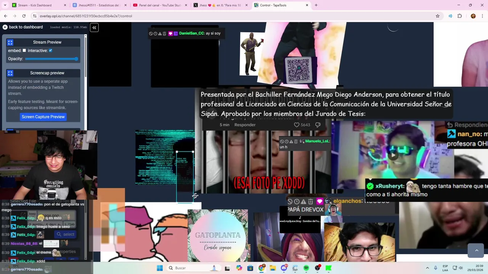Open a new browser tab
The width and height of the screenshot is (488, 274).
click(x=316, y=5)
